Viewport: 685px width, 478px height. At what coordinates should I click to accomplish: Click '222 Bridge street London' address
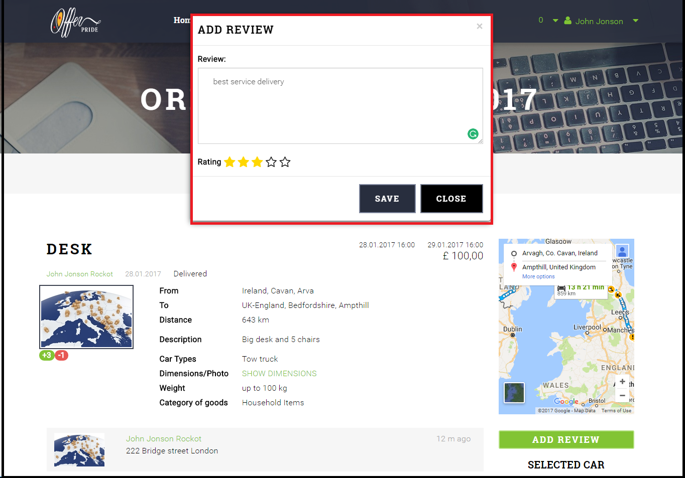172,451
